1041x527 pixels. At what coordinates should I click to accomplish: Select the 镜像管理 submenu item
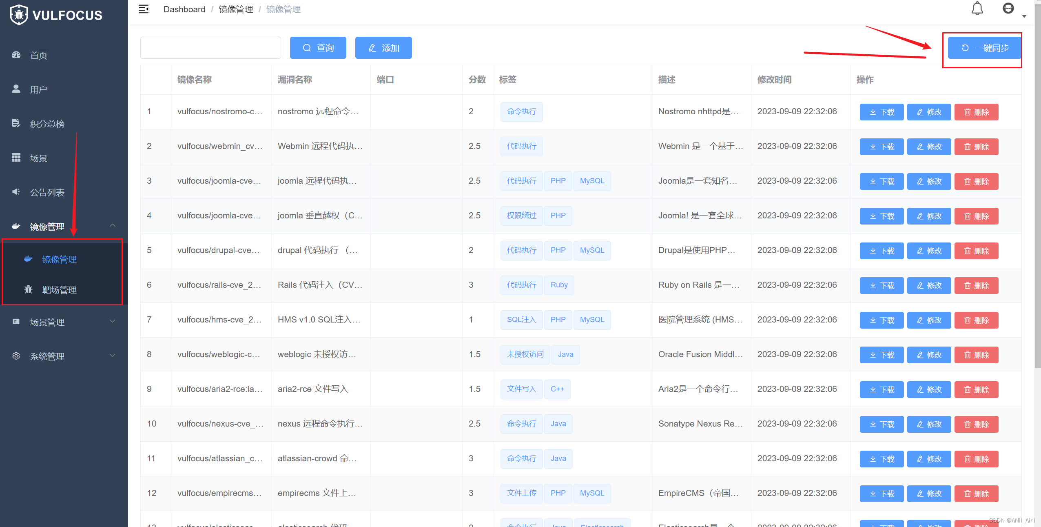59,259
